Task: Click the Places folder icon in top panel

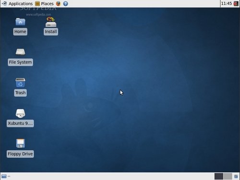Action: click(x=37, y=3)
